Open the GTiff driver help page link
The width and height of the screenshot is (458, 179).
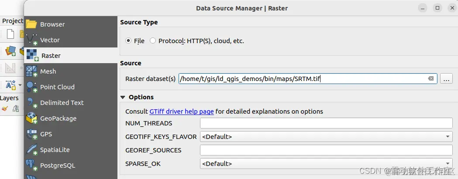click(x=182, y=111)
